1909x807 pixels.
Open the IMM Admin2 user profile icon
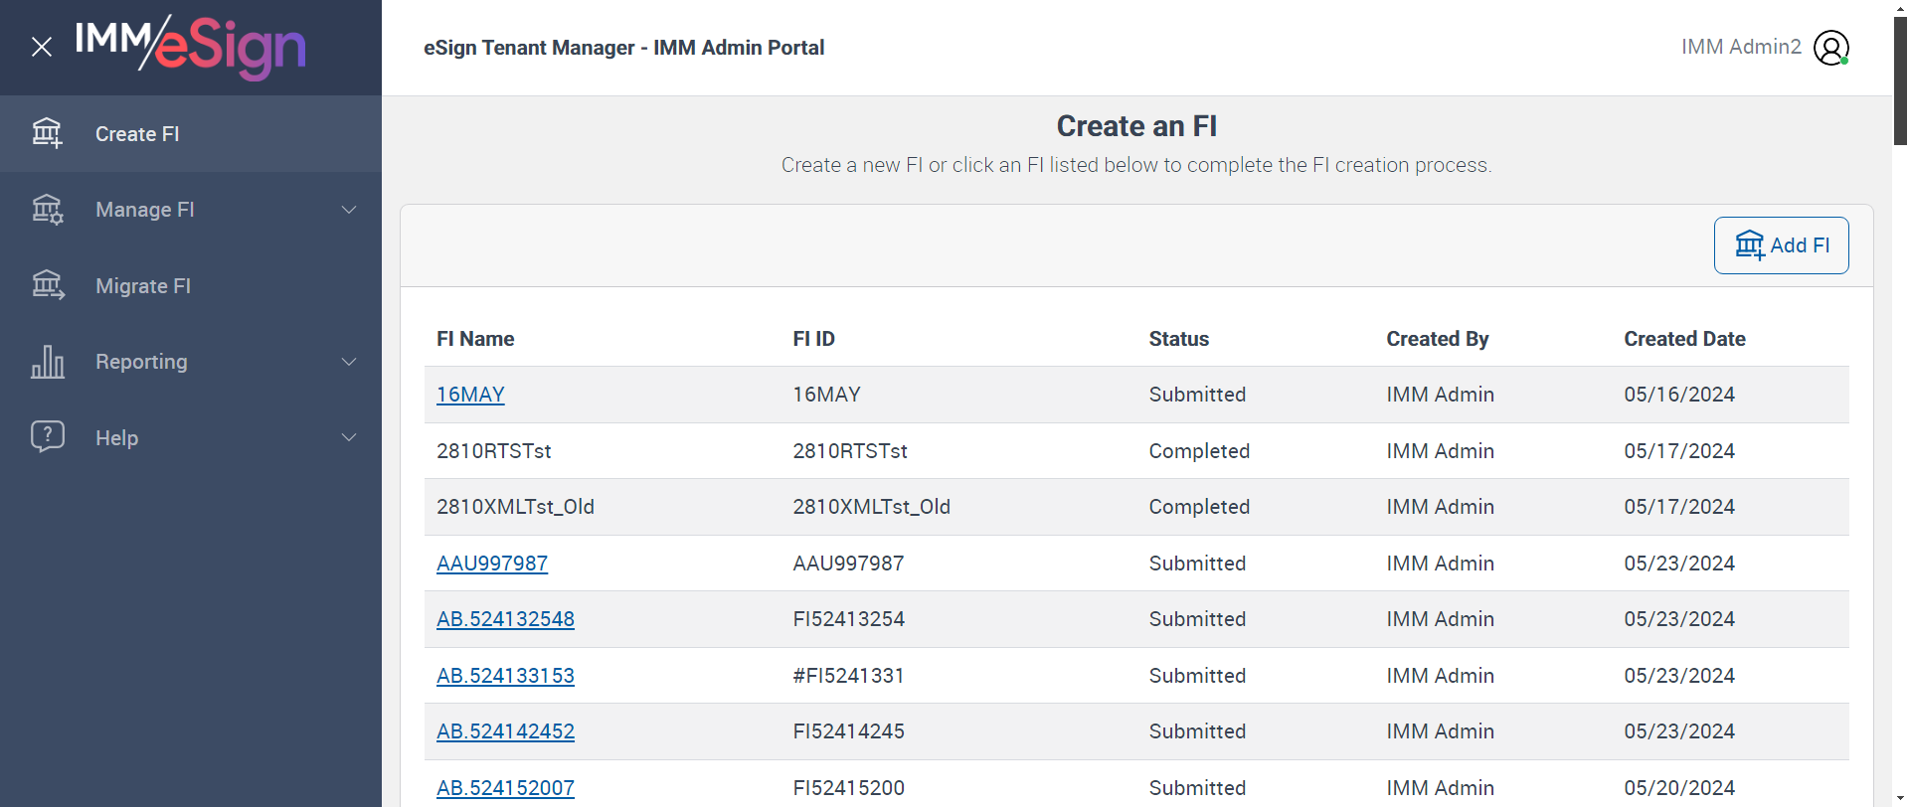tap(1830, 48)
